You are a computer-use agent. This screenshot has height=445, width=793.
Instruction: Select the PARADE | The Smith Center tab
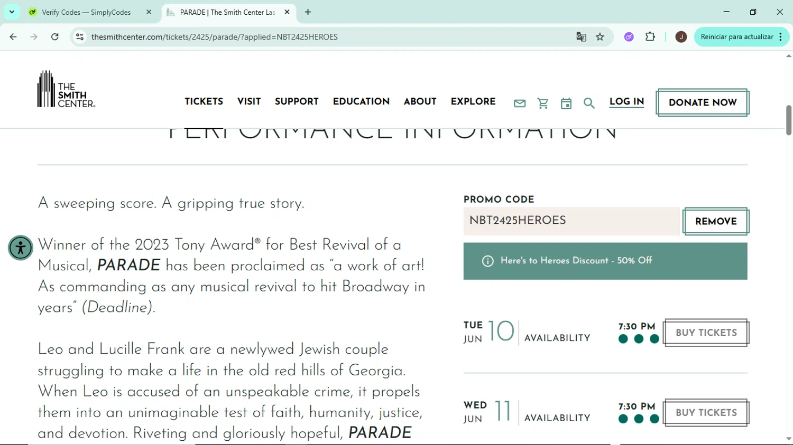227,12
